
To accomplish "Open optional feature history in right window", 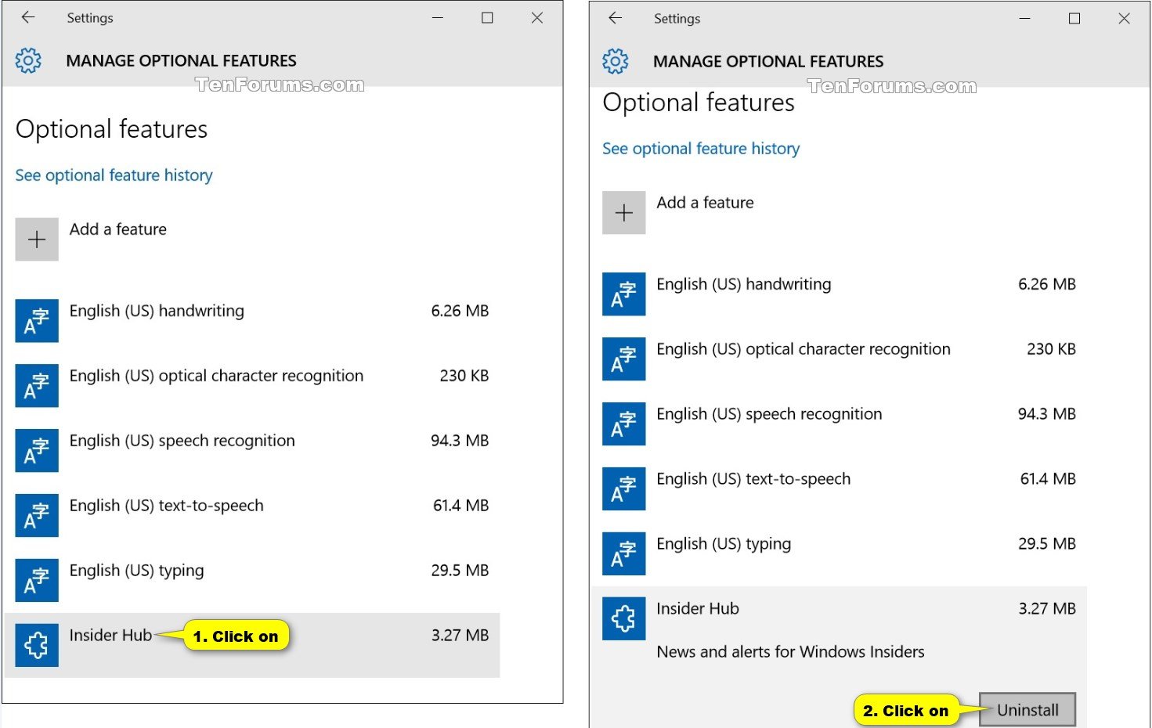I will coord(701,149).
